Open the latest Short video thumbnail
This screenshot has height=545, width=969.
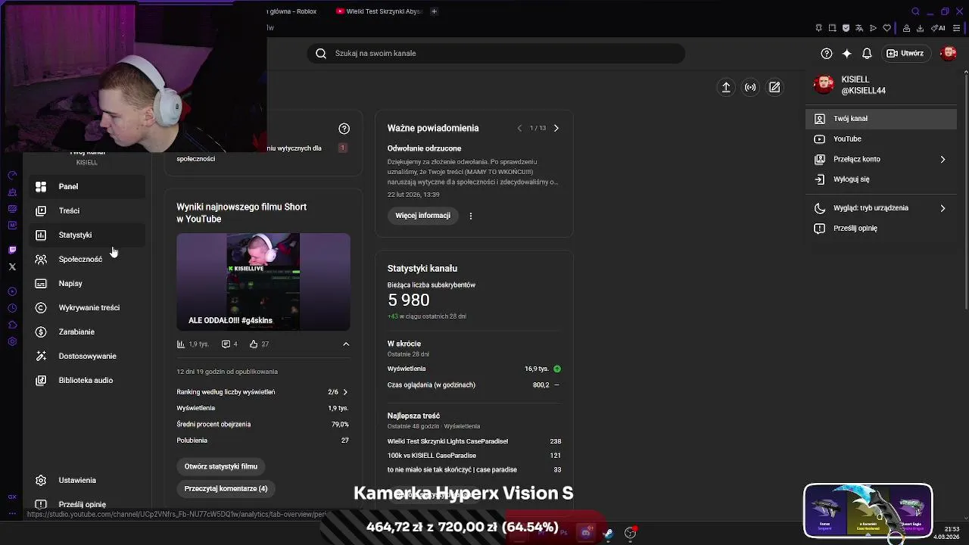[x=263, y=282]
